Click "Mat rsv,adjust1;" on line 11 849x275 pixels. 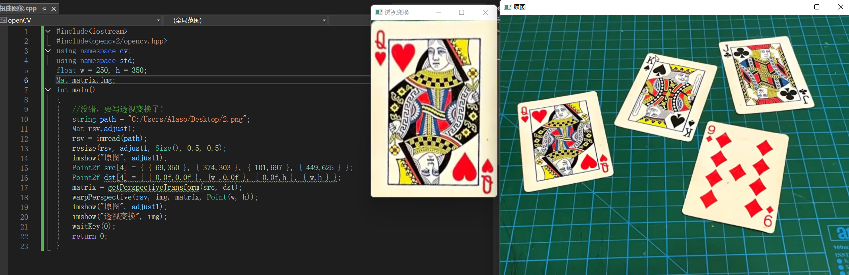coord(103,129)
